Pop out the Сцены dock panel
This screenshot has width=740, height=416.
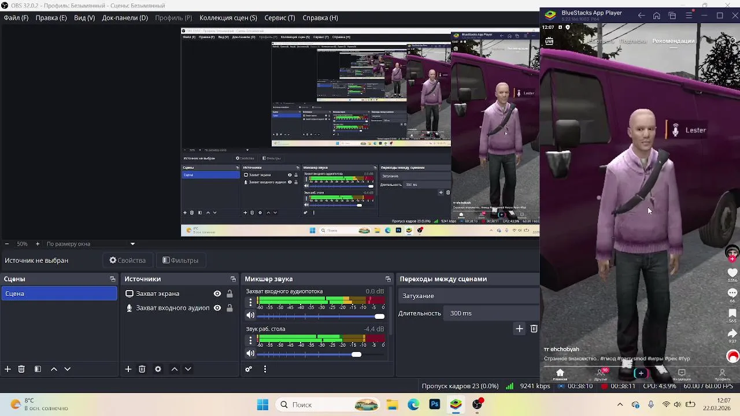113,279
